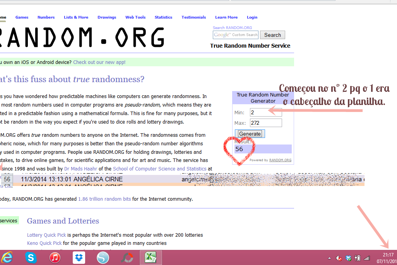Open the Web Tools menu
This screenshot has height=265, width=397.
point(135,17)
